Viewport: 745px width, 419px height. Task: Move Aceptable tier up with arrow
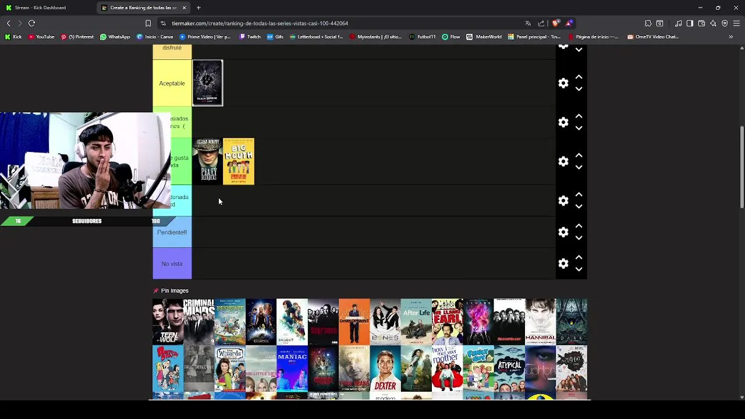point(579,77)
